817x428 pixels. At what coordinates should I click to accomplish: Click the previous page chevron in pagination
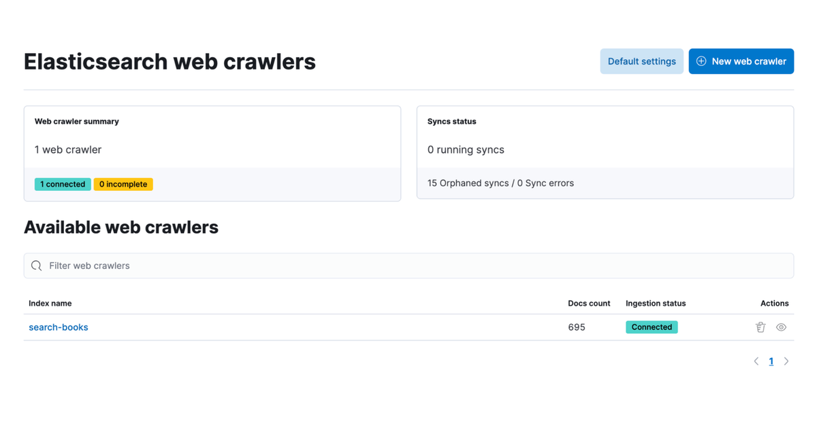tap(756, 361)
